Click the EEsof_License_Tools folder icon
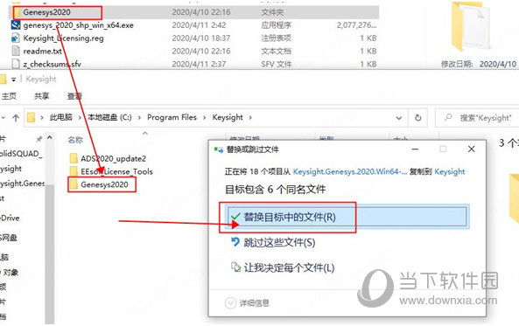This screenshot has height=326, width=519. [74, 171]
